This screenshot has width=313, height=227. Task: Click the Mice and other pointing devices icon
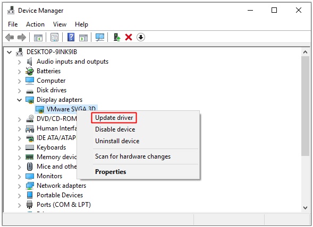(x=30, y=167)
